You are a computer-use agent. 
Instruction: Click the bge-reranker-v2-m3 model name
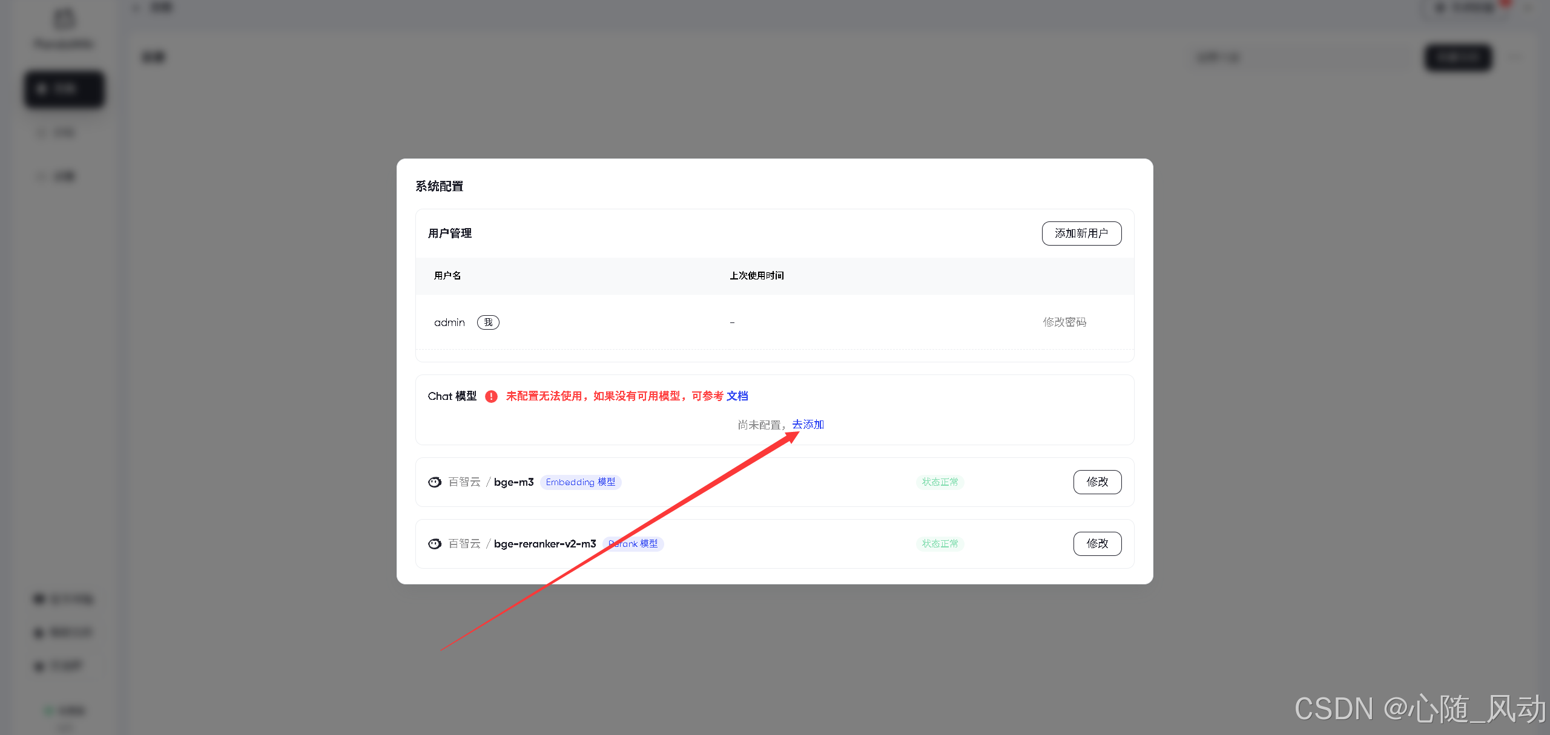(544, 544)
